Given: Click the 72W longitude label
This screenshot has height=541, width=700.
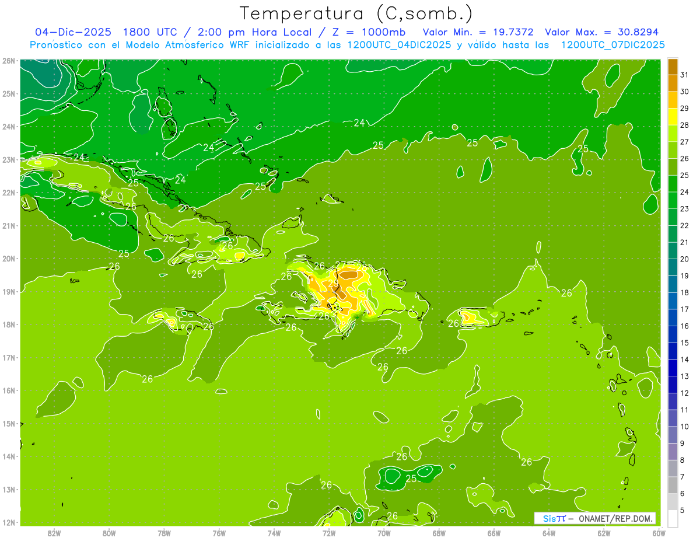Looking at the screenshot, I should pyautogui.click(x=329, y=533).
